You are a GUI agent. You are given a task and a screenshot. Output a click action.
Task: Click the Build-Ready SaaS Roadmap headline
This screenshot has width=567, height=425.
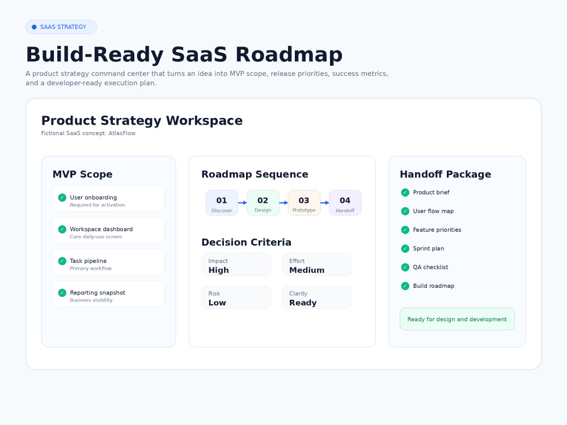click(x=184, y=54)
